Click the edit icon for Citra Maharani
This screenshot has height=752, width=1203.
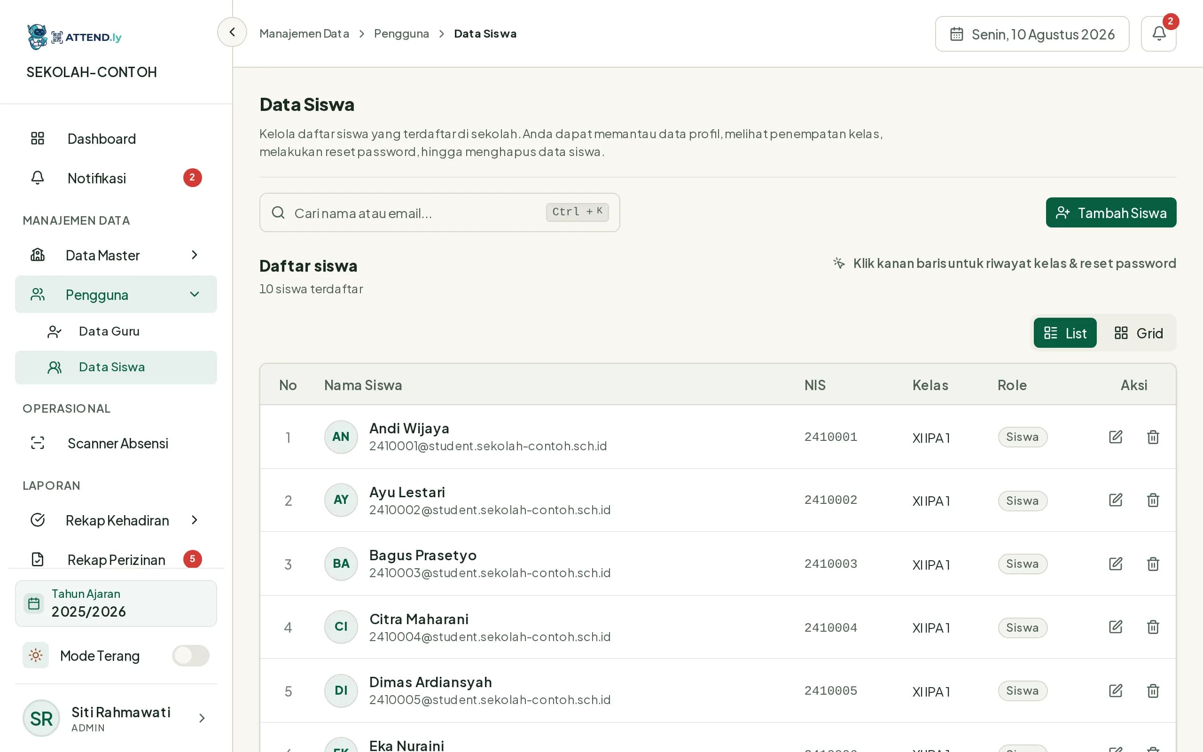(1116, 627)
